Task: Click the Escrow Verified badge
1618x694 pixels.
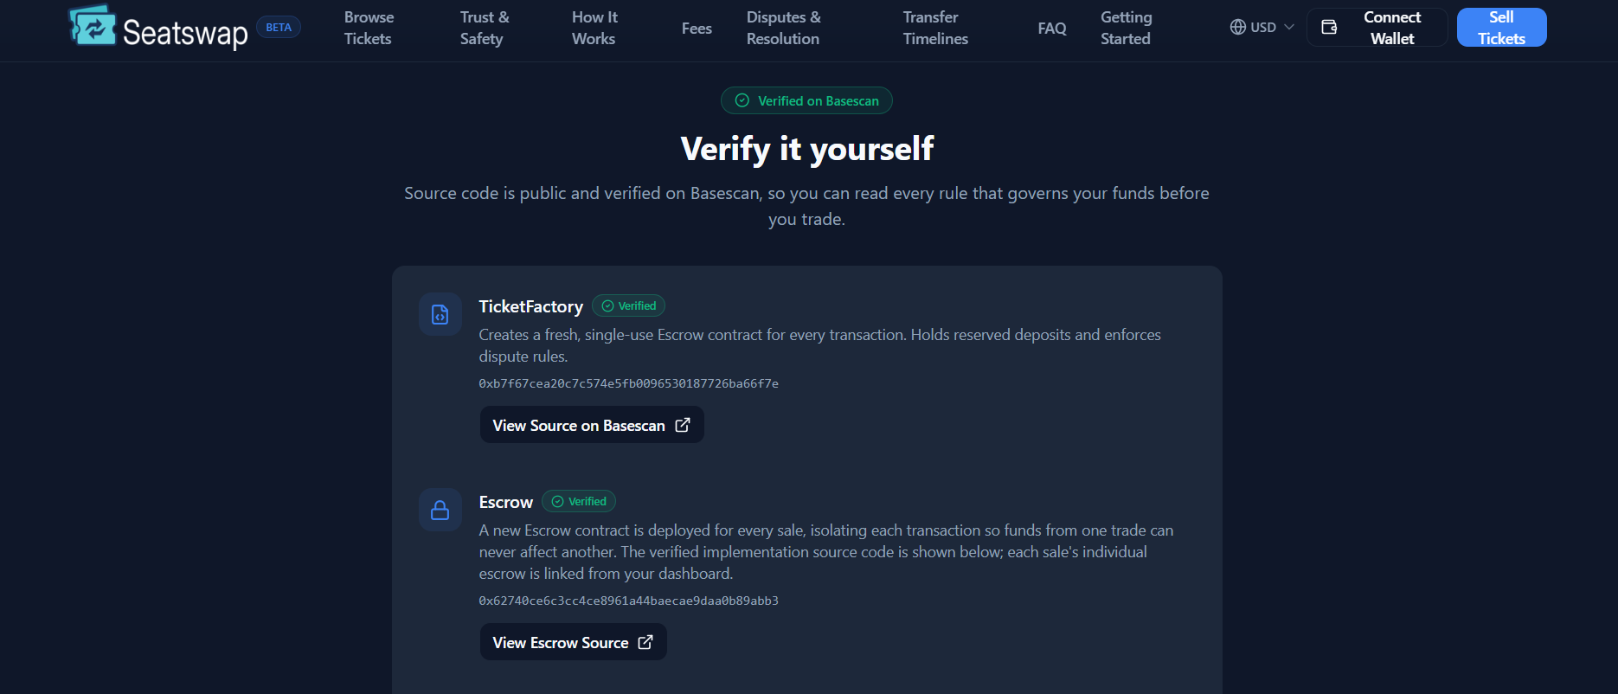Action: coord(578,501)
